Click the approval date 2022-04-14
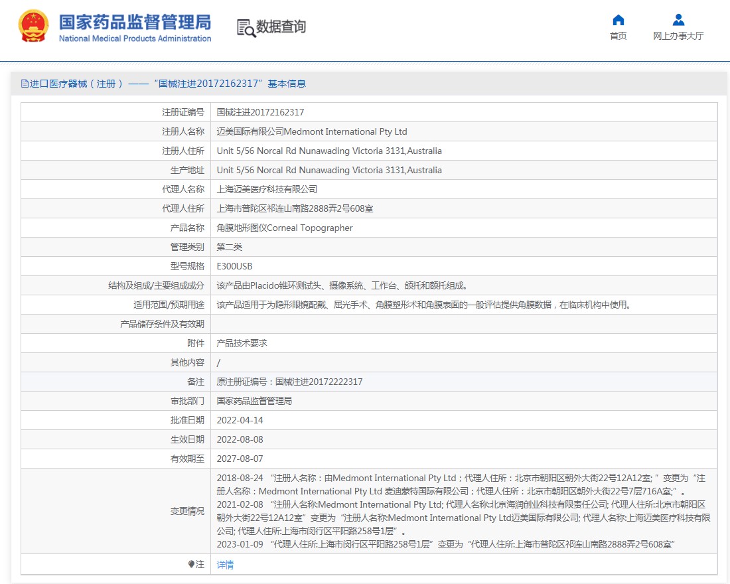This screenshot has height=584, width=730. 240,420
